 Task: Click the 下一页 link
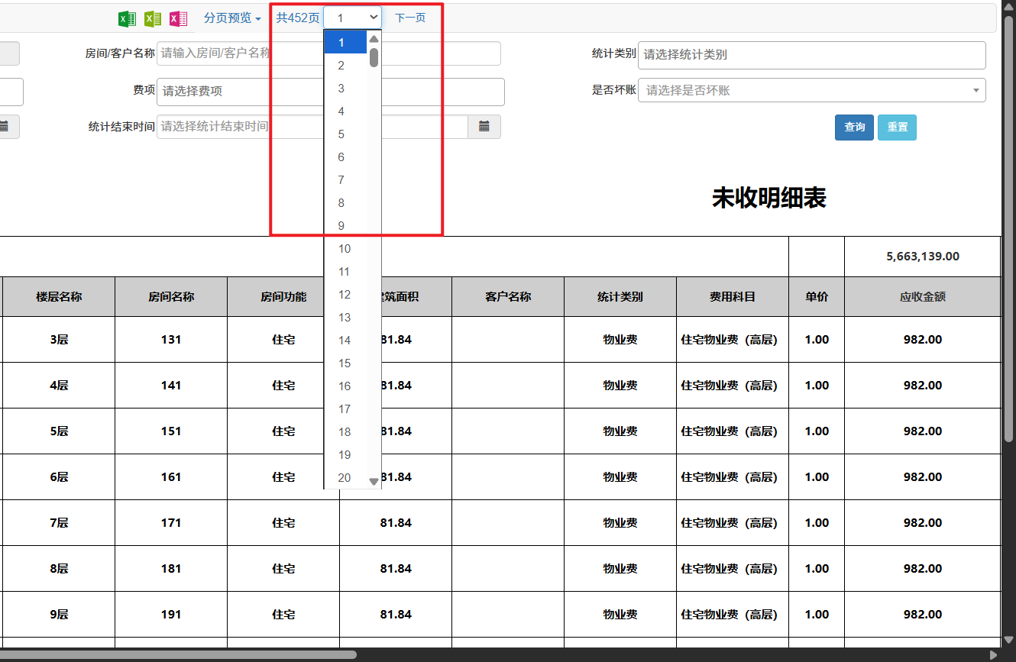pyautogui.click(x=410, y=18)
